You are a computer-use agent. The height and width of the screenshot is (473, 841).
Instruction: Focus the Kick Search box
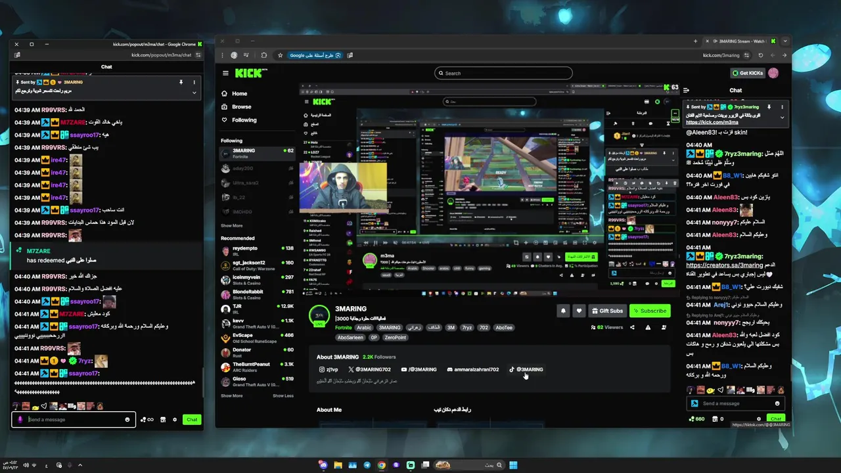(503, 73)
